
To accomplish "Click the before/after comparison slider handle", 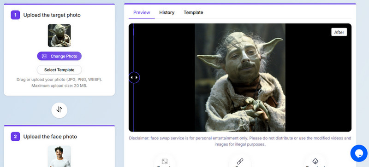I will [x=134, y=77].
